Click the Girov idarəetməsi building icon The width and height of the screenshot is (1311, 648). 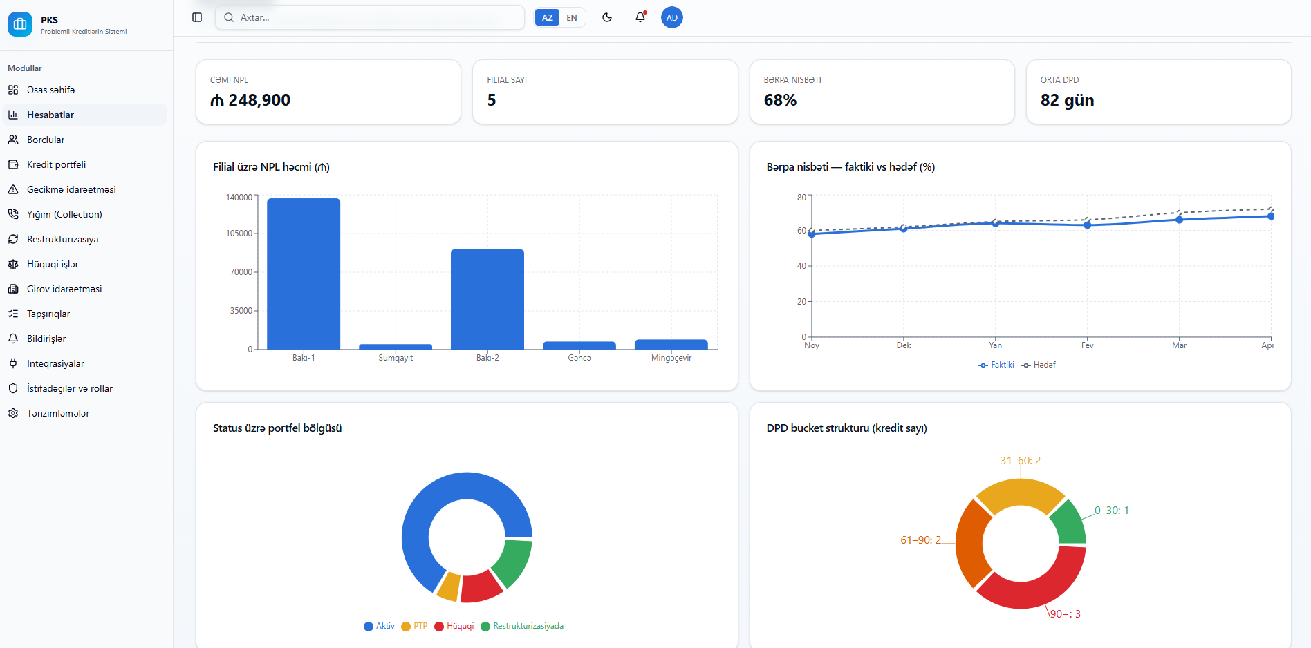click(13, 289)
